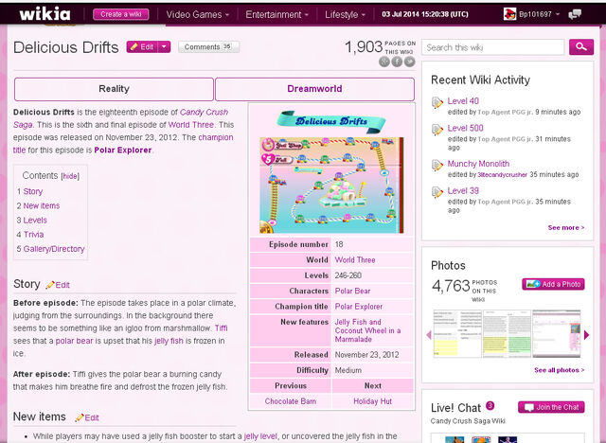Click the search magnifier button

[x=580, y=47]
